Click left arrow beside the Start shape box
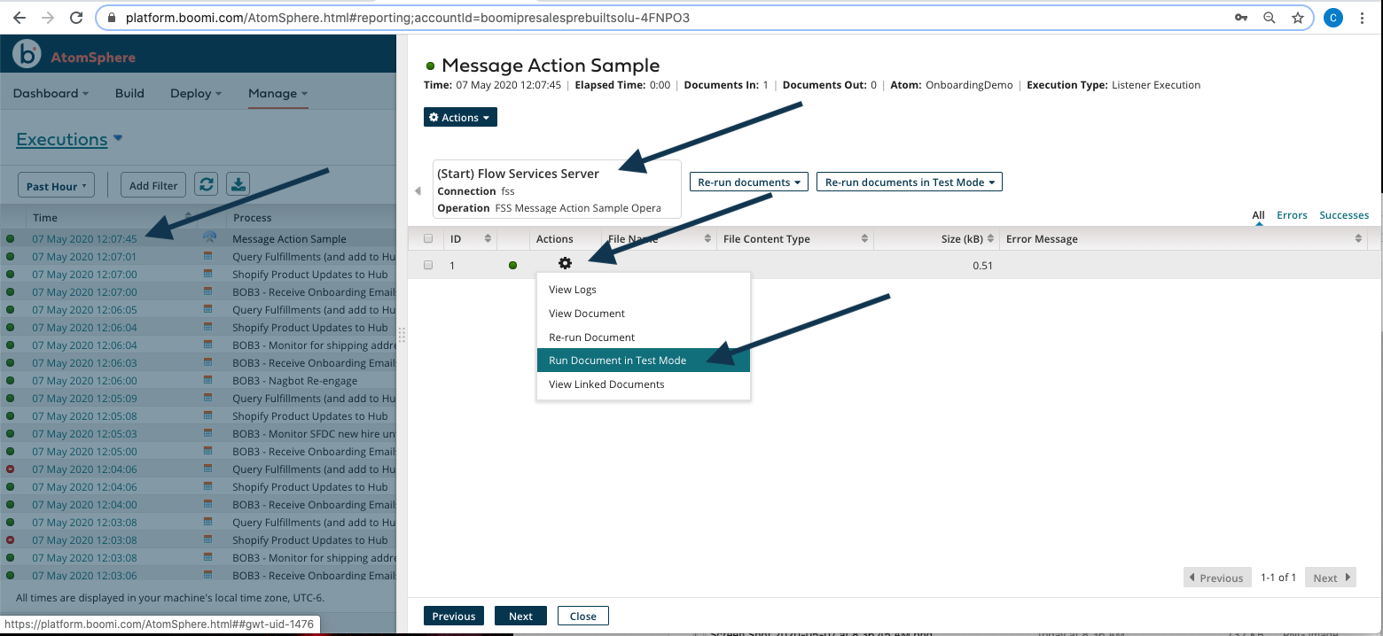Screen dimensions: 1383x636 (x=418, y=191)
